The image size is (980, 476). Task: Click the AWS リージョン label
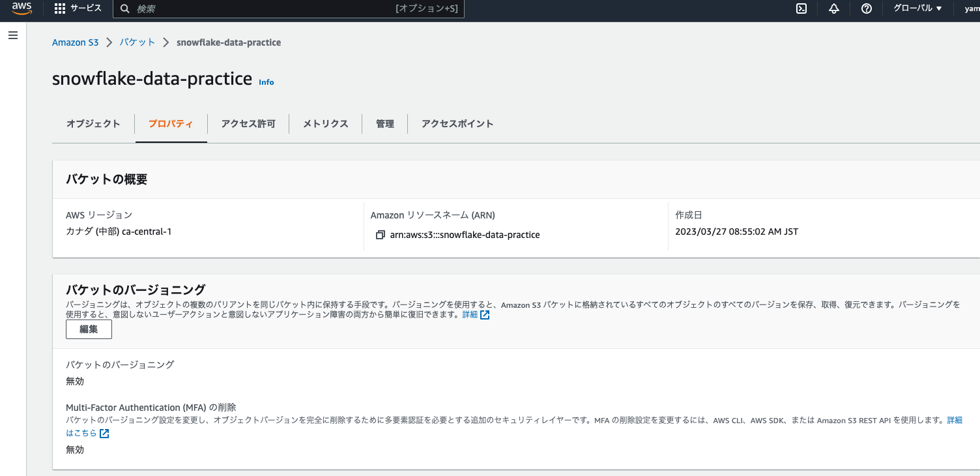(x=99, y=215)
